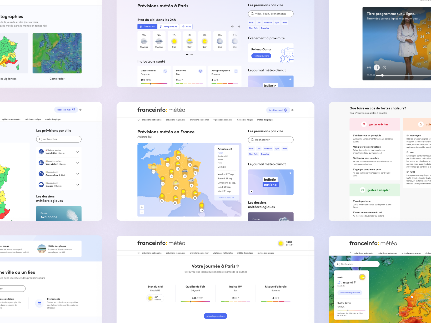The width and height of the screenshot is (431, 323).
Task: Select Dimanche 19 sep. forecast
Action: [x=227, y=183]
